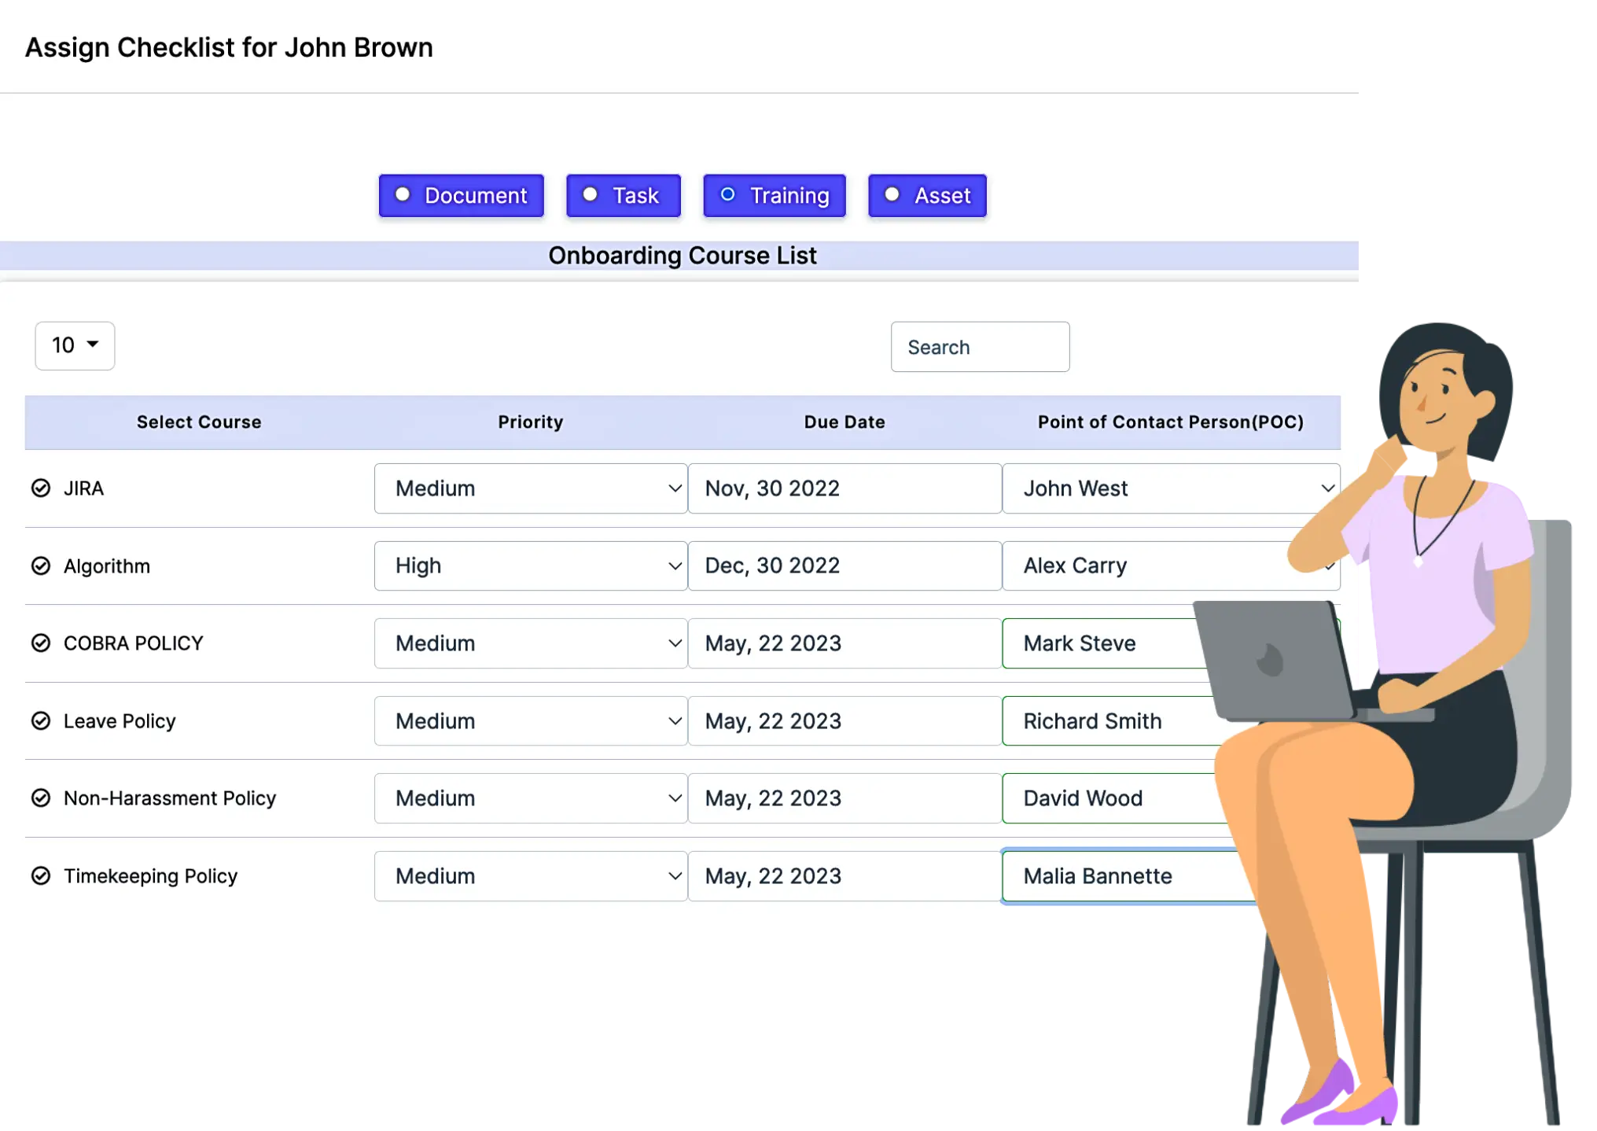This screenshot has height=1131, width=1597.
Task: Click the Assign Checklist header title
Action: [x=229, y=48]
